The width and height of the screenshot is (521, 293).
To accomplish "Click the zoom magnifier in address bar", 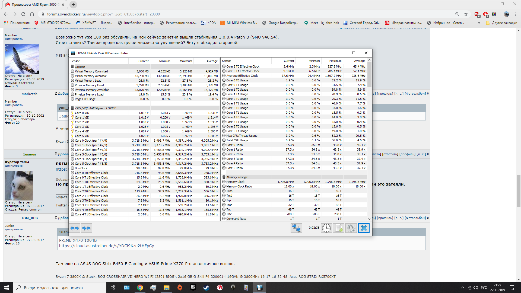I will tap(457, 14).
